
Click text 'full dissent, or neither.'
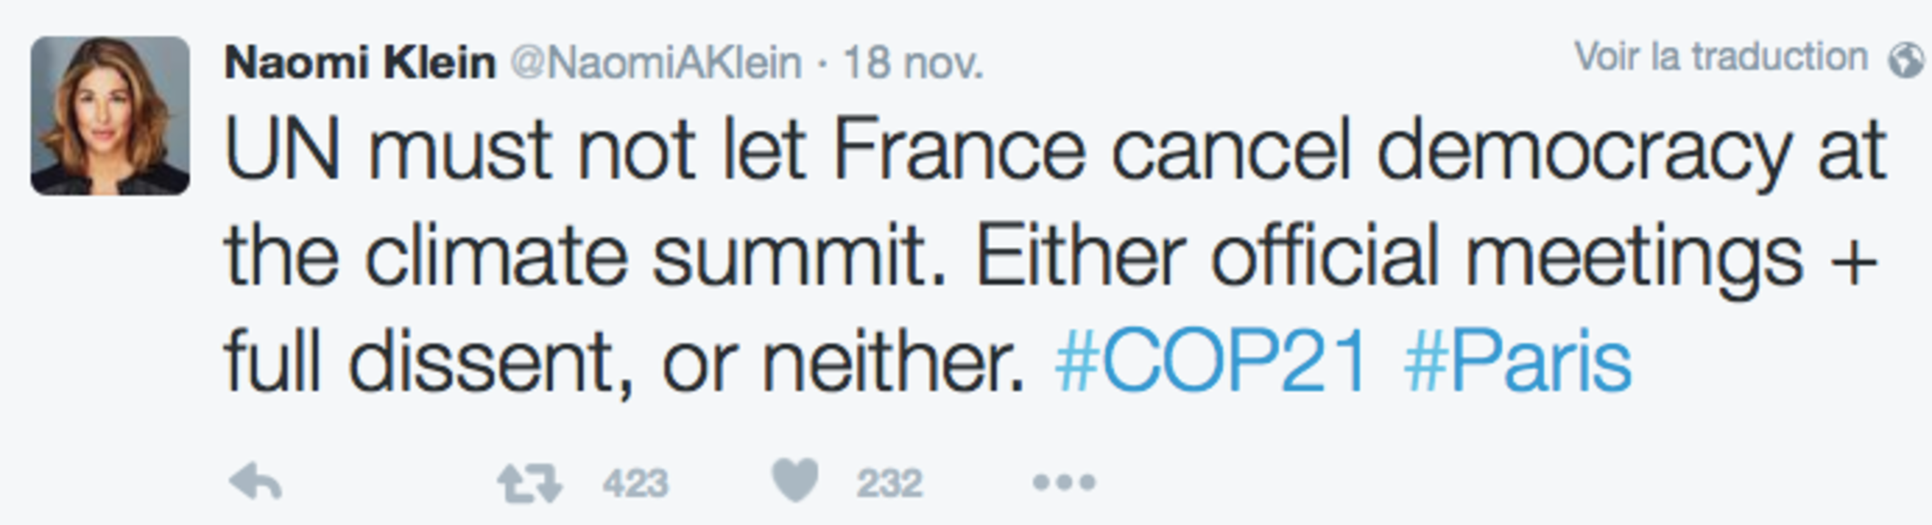click(x=624, y=361)
